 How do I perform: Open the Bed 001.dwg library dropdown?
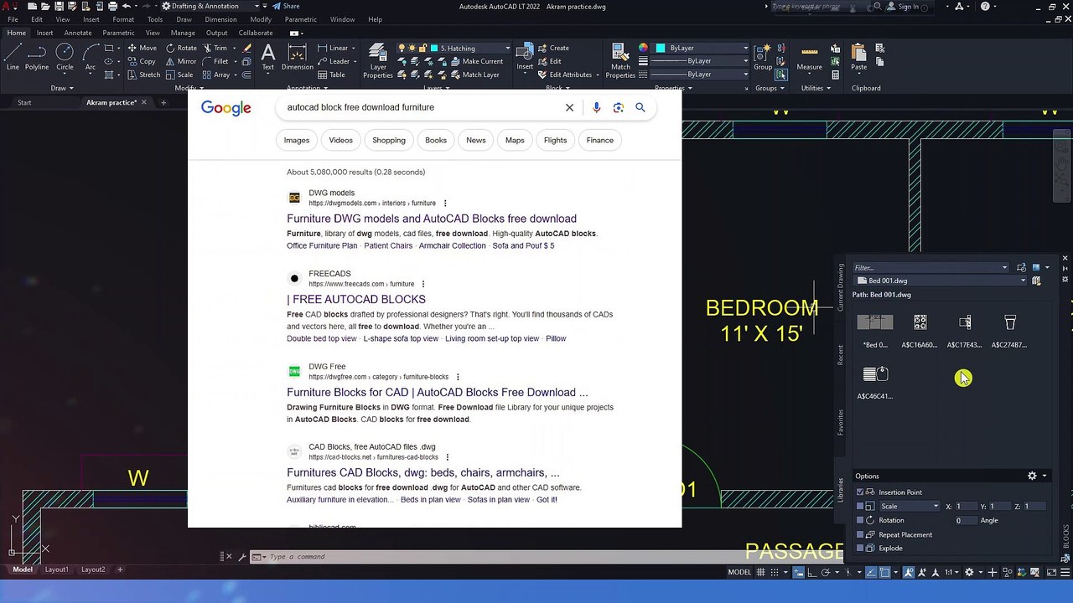[x=941, y=281]
